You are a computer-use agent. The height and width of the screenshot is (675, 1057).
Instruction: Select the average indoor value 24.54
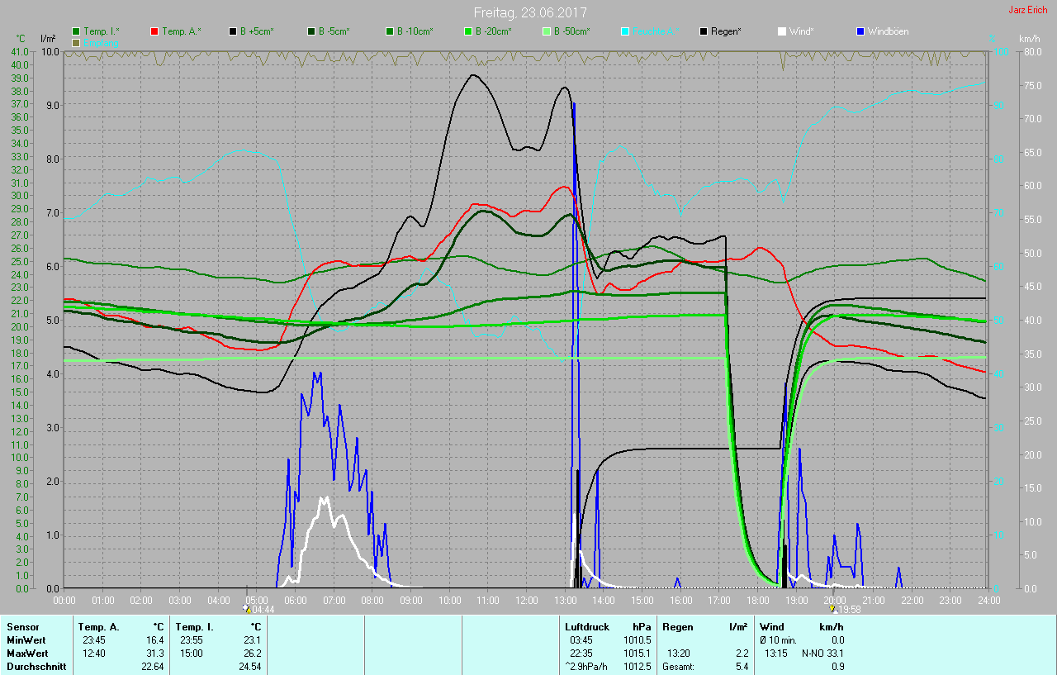[x=250, y=667]
